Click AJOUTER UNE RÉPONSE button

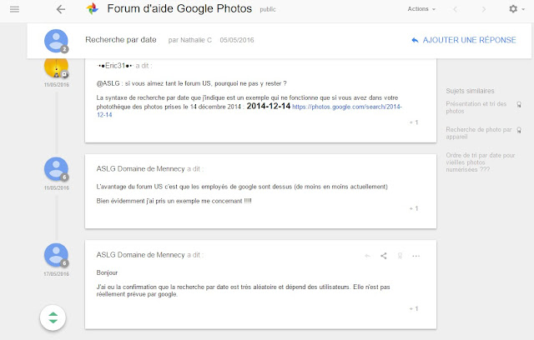(x=469, y=40)
